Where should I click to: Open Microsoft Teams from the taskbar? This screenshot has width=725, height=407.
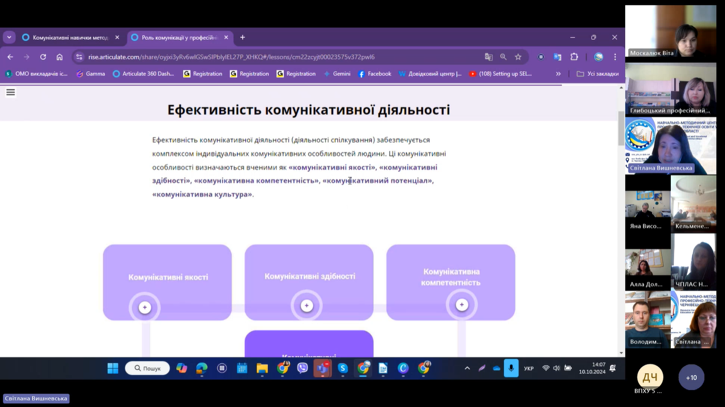[x=322, y=368]
